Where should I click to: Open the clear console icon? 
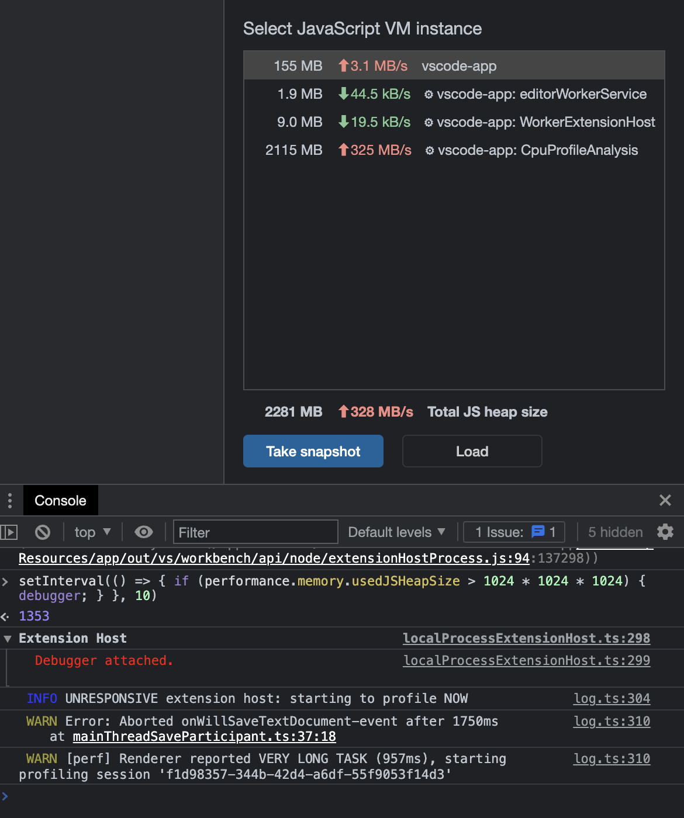click(42, 532)
